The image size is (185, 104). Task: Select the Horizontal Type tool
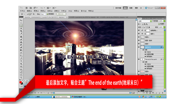tap(21, 61)
